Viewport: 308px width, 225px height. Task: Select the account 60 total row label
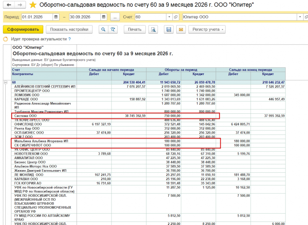click(14, 82)
